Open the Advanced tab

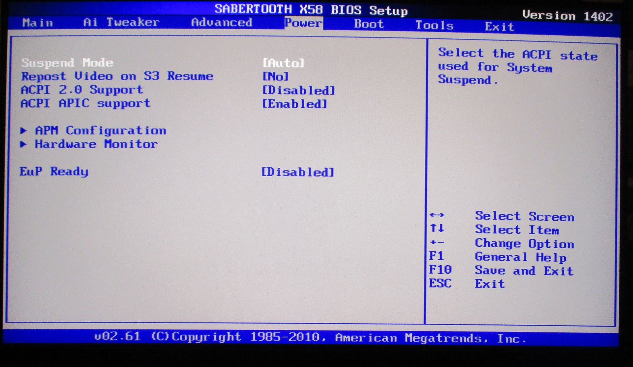tap(222, 22)
